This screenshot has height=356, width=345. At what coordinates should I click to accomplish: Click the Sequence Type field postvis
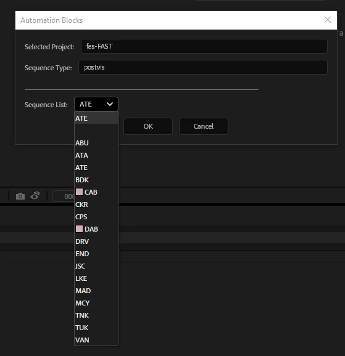coord(203,67)
